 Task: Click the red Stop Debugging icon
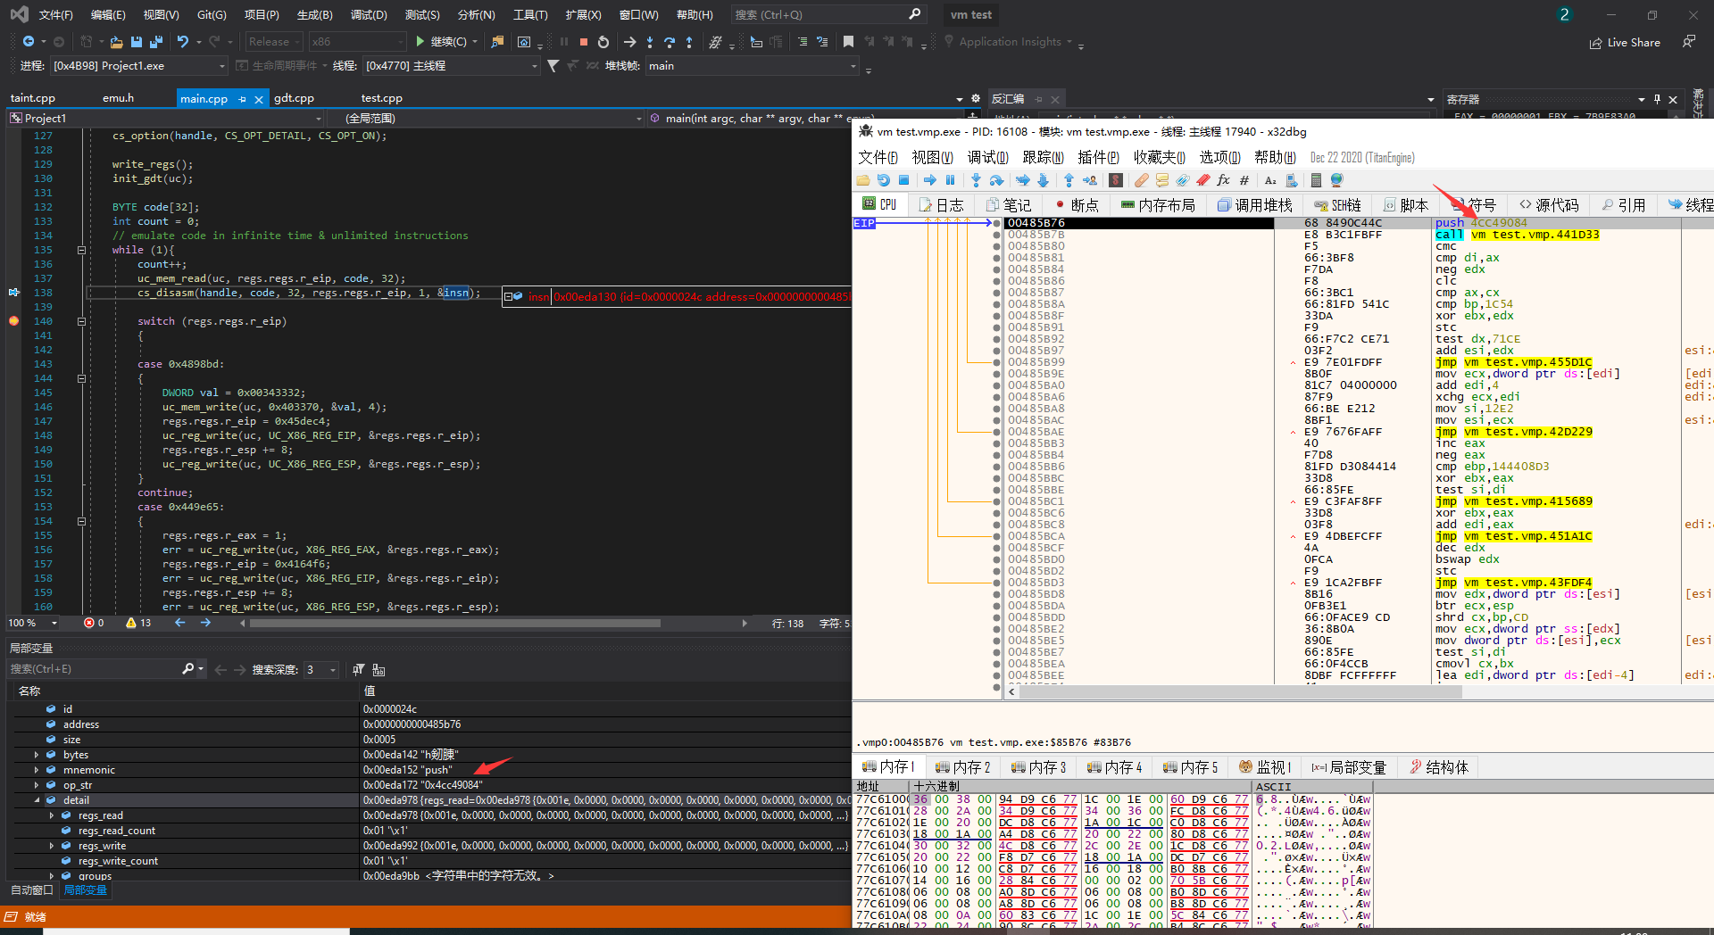pyautogui.click(x=583, y=42)
